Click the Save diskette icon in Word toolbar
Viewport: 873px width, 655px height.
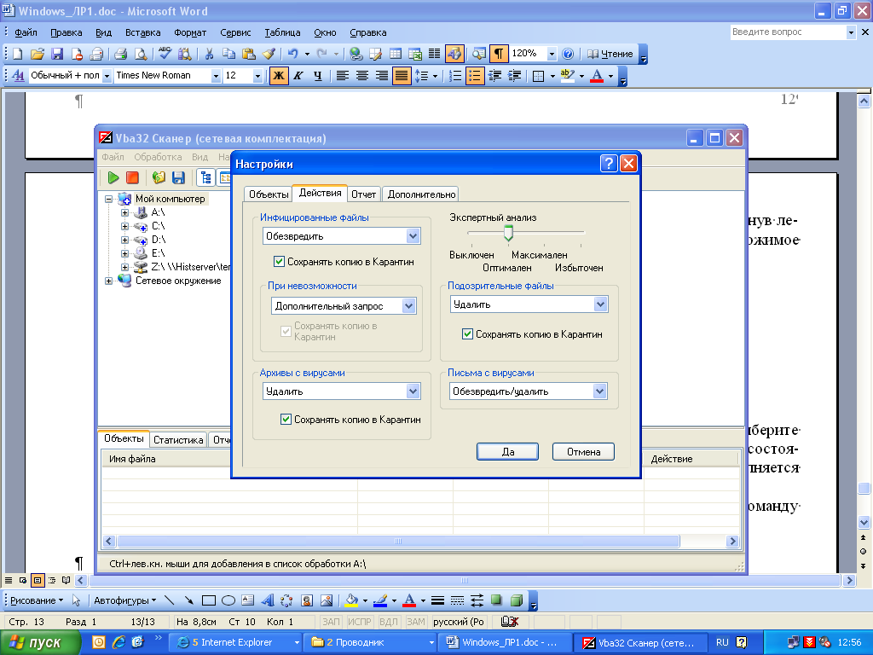pyautogui.click(x=57, y=54)
